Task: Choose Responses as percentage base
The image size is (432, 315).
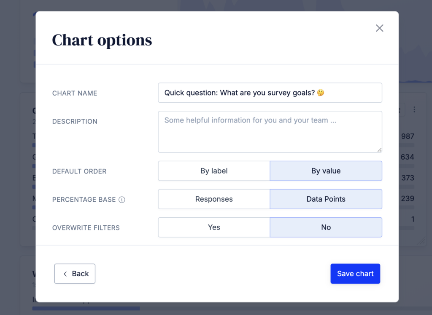Action: point(214,199)
